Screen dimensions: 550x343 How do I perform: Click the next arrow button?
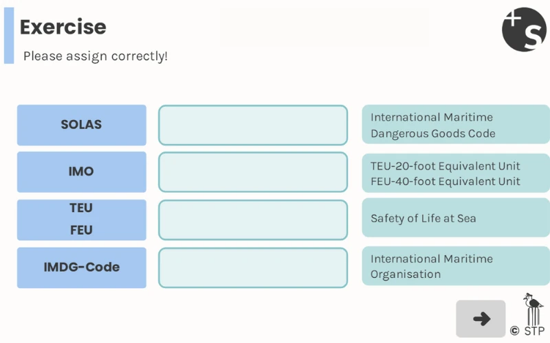pos(481,318)
